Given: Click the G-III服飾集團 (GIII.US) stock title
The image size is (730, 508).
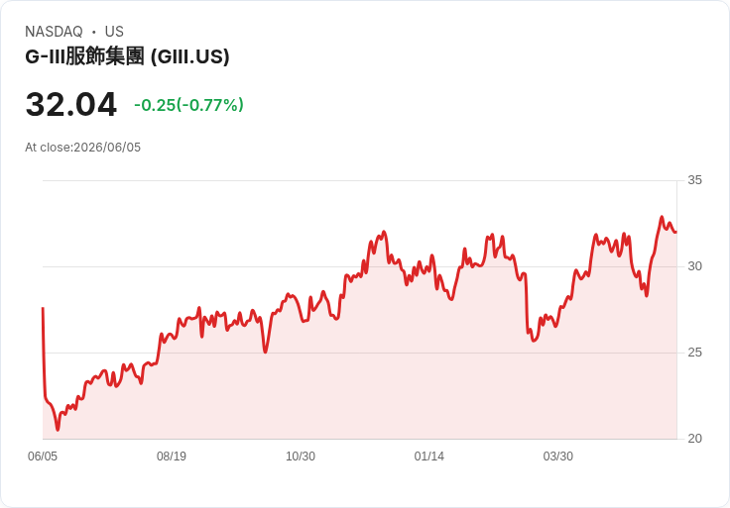Looking at the screenshot, I should (127, 56).
